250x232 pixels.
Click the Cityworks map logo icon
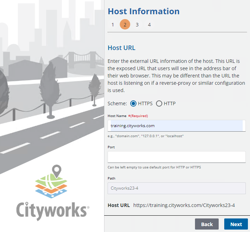click(x=51, y=181)
